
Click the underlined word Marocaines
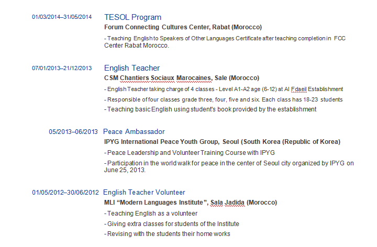(194, 78)
